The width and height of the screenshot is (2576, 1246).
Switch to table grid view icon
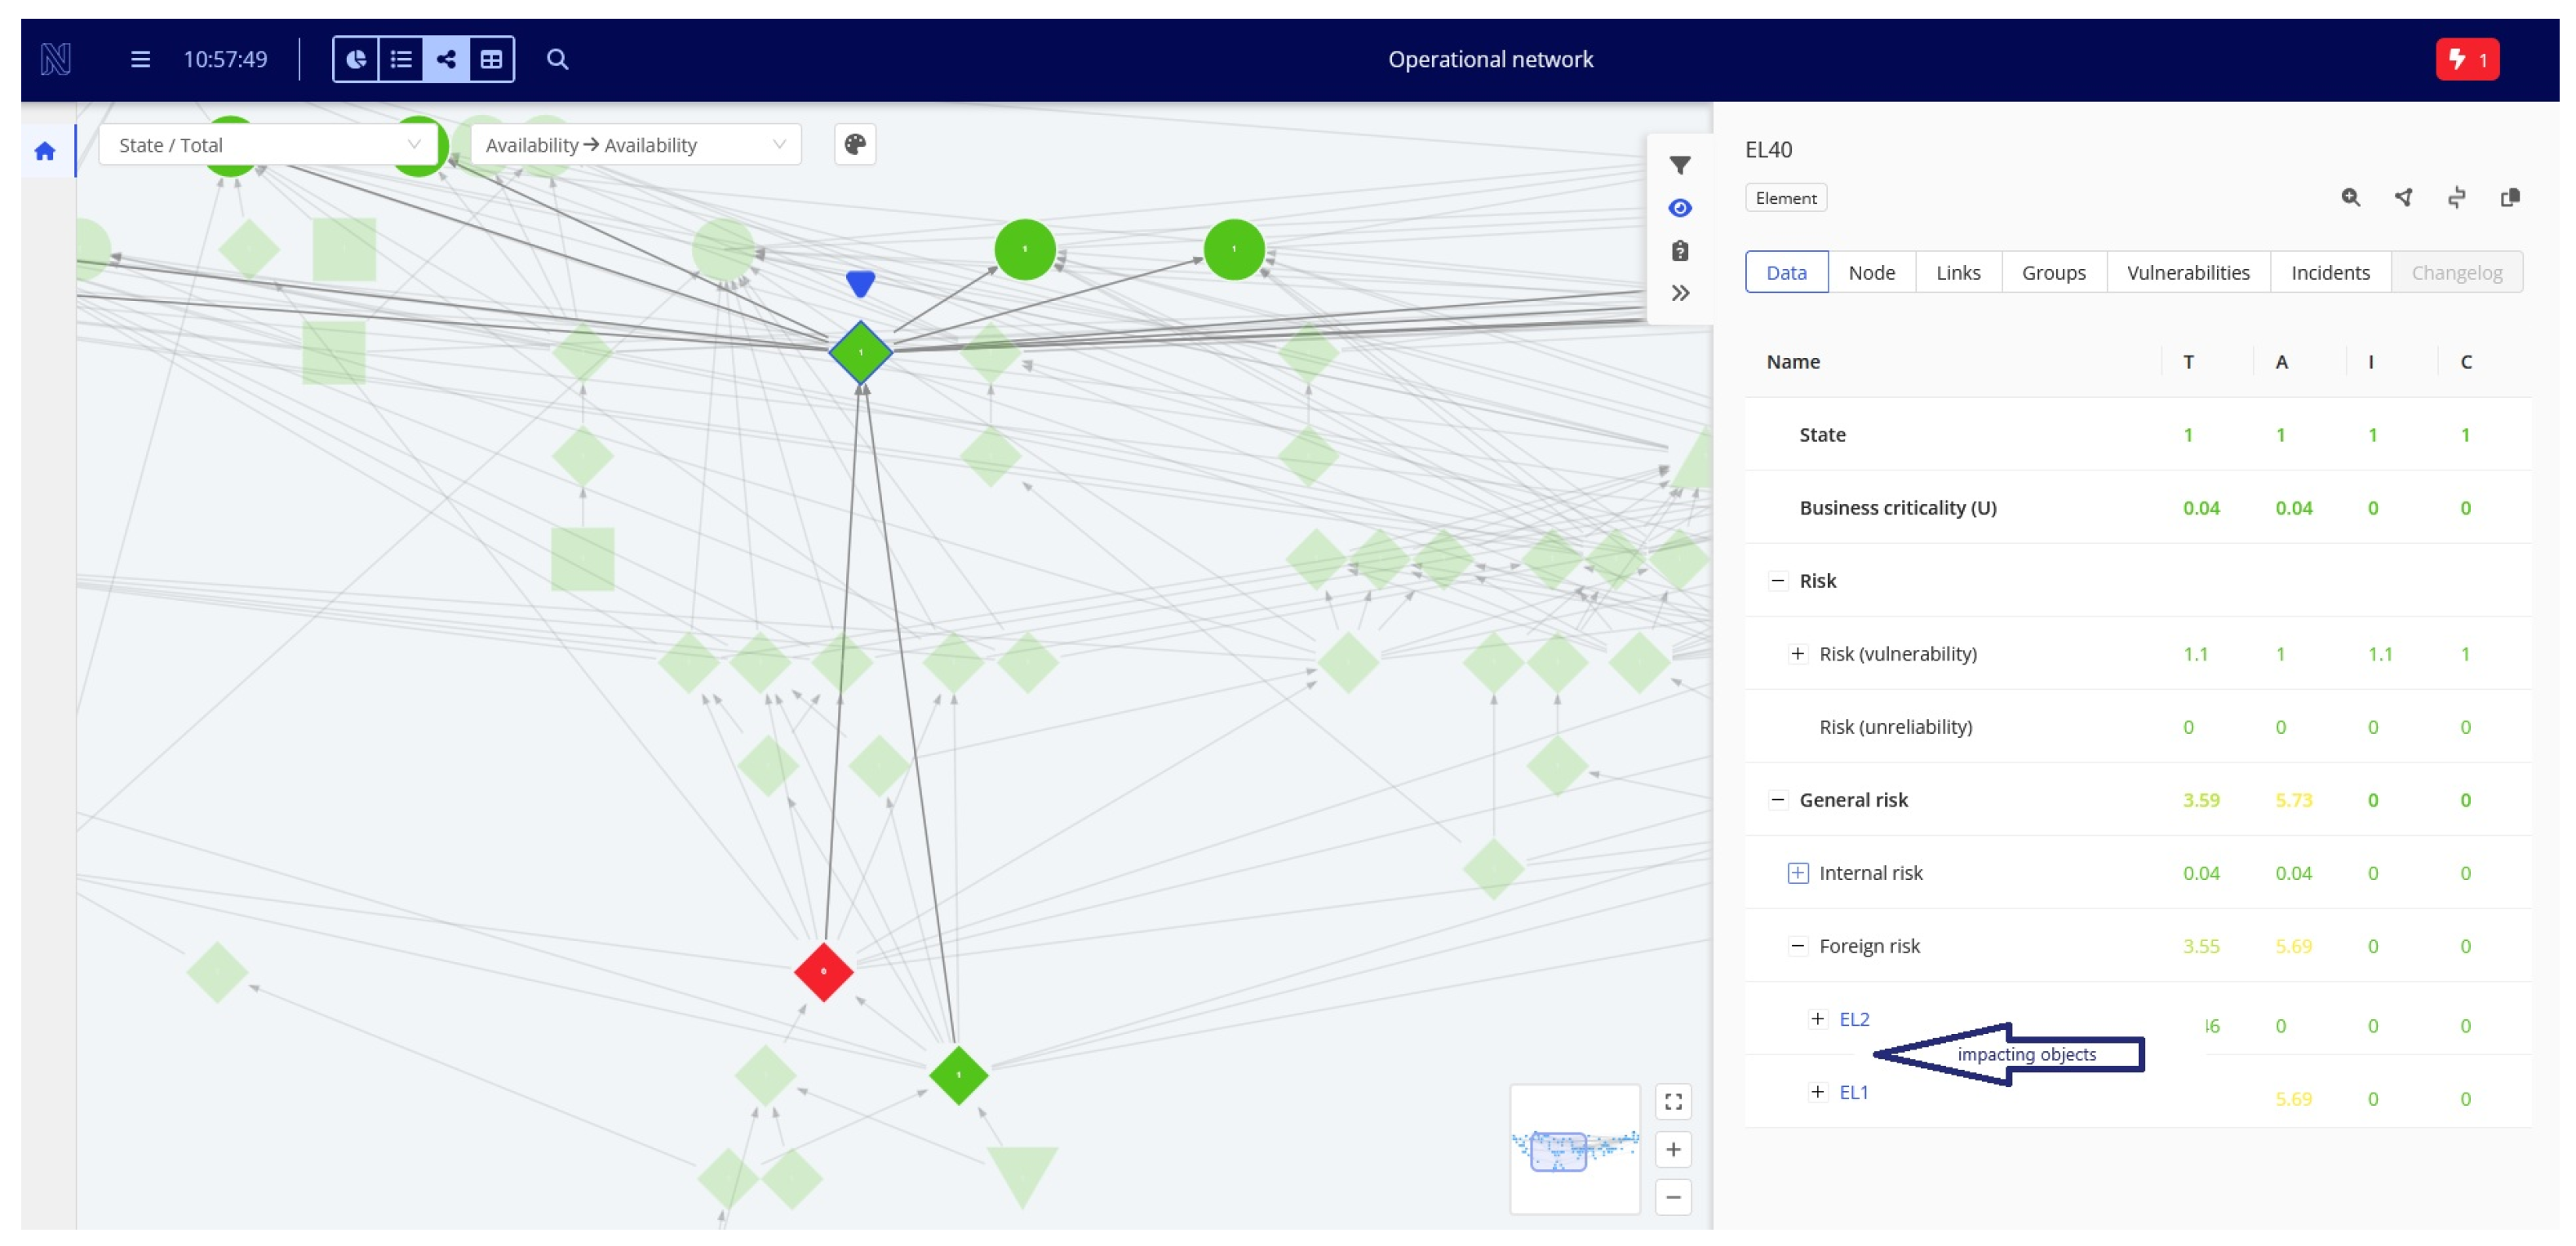point(491,59)
